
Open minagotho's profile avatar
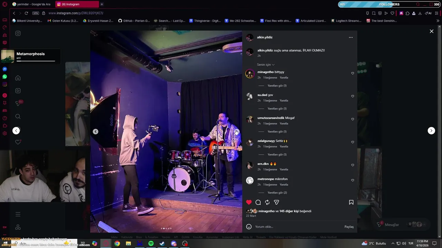250,74
